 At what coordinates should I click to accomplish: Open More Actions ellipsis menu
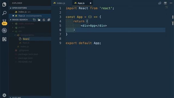click(171, 3)
